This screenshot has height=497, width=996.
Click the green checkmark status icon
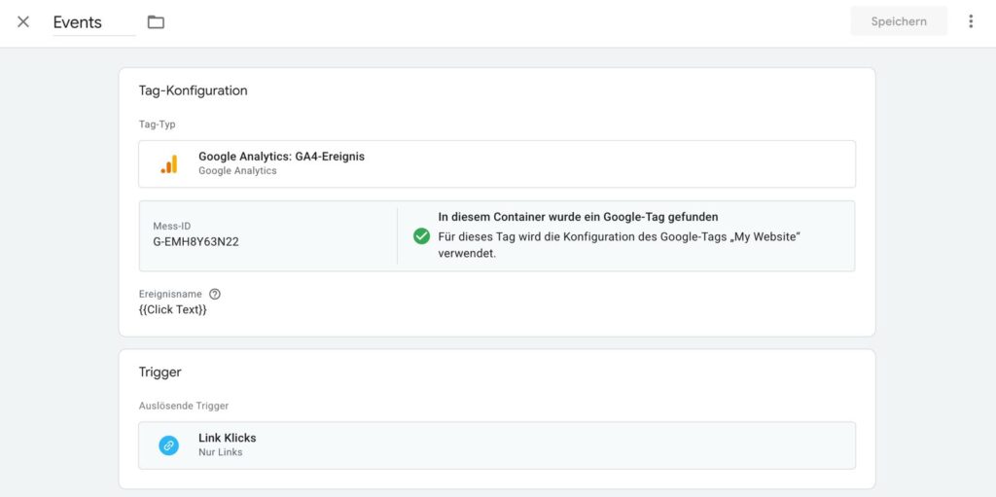point(422,236)
